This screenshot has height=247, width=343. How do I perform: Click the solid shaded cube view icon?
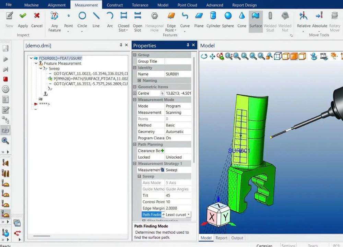(x=294, y=56)
